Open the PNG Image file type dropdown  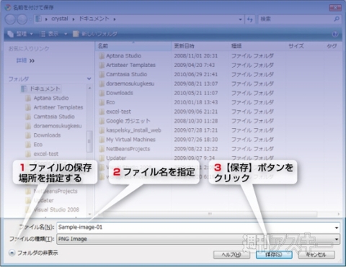(x=198, y=239)
